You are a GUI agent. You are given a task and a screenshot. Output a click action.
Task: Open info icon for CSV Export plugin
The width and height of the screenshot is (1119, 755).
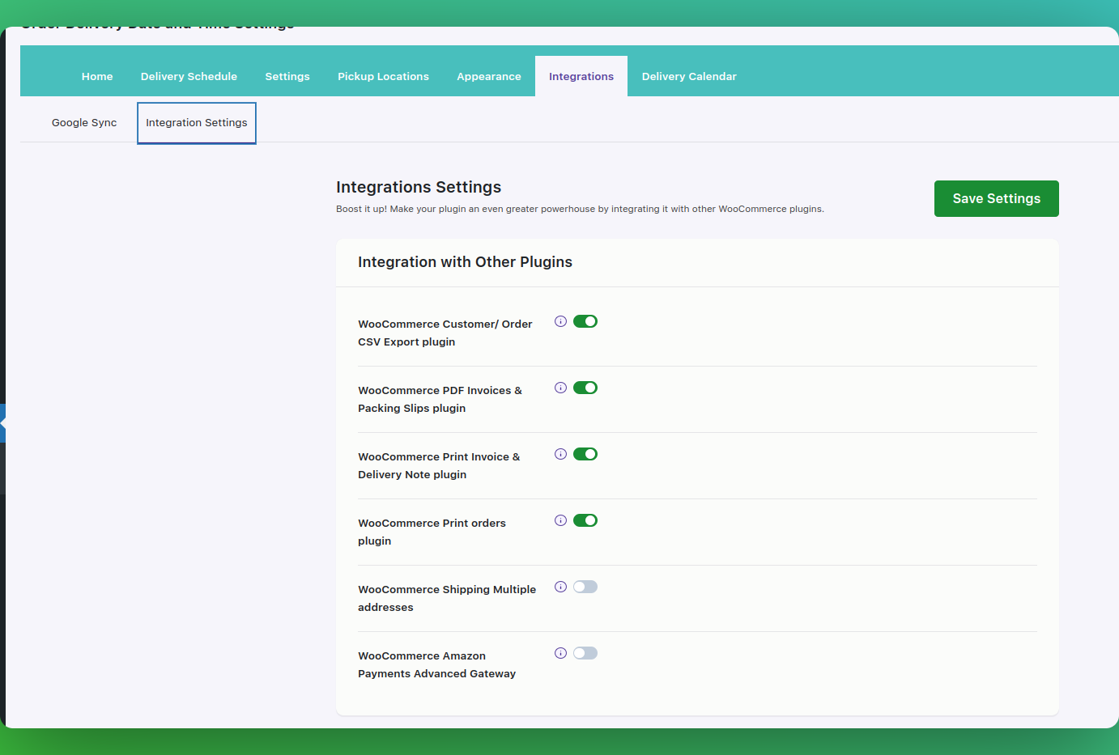coord(560,321)
